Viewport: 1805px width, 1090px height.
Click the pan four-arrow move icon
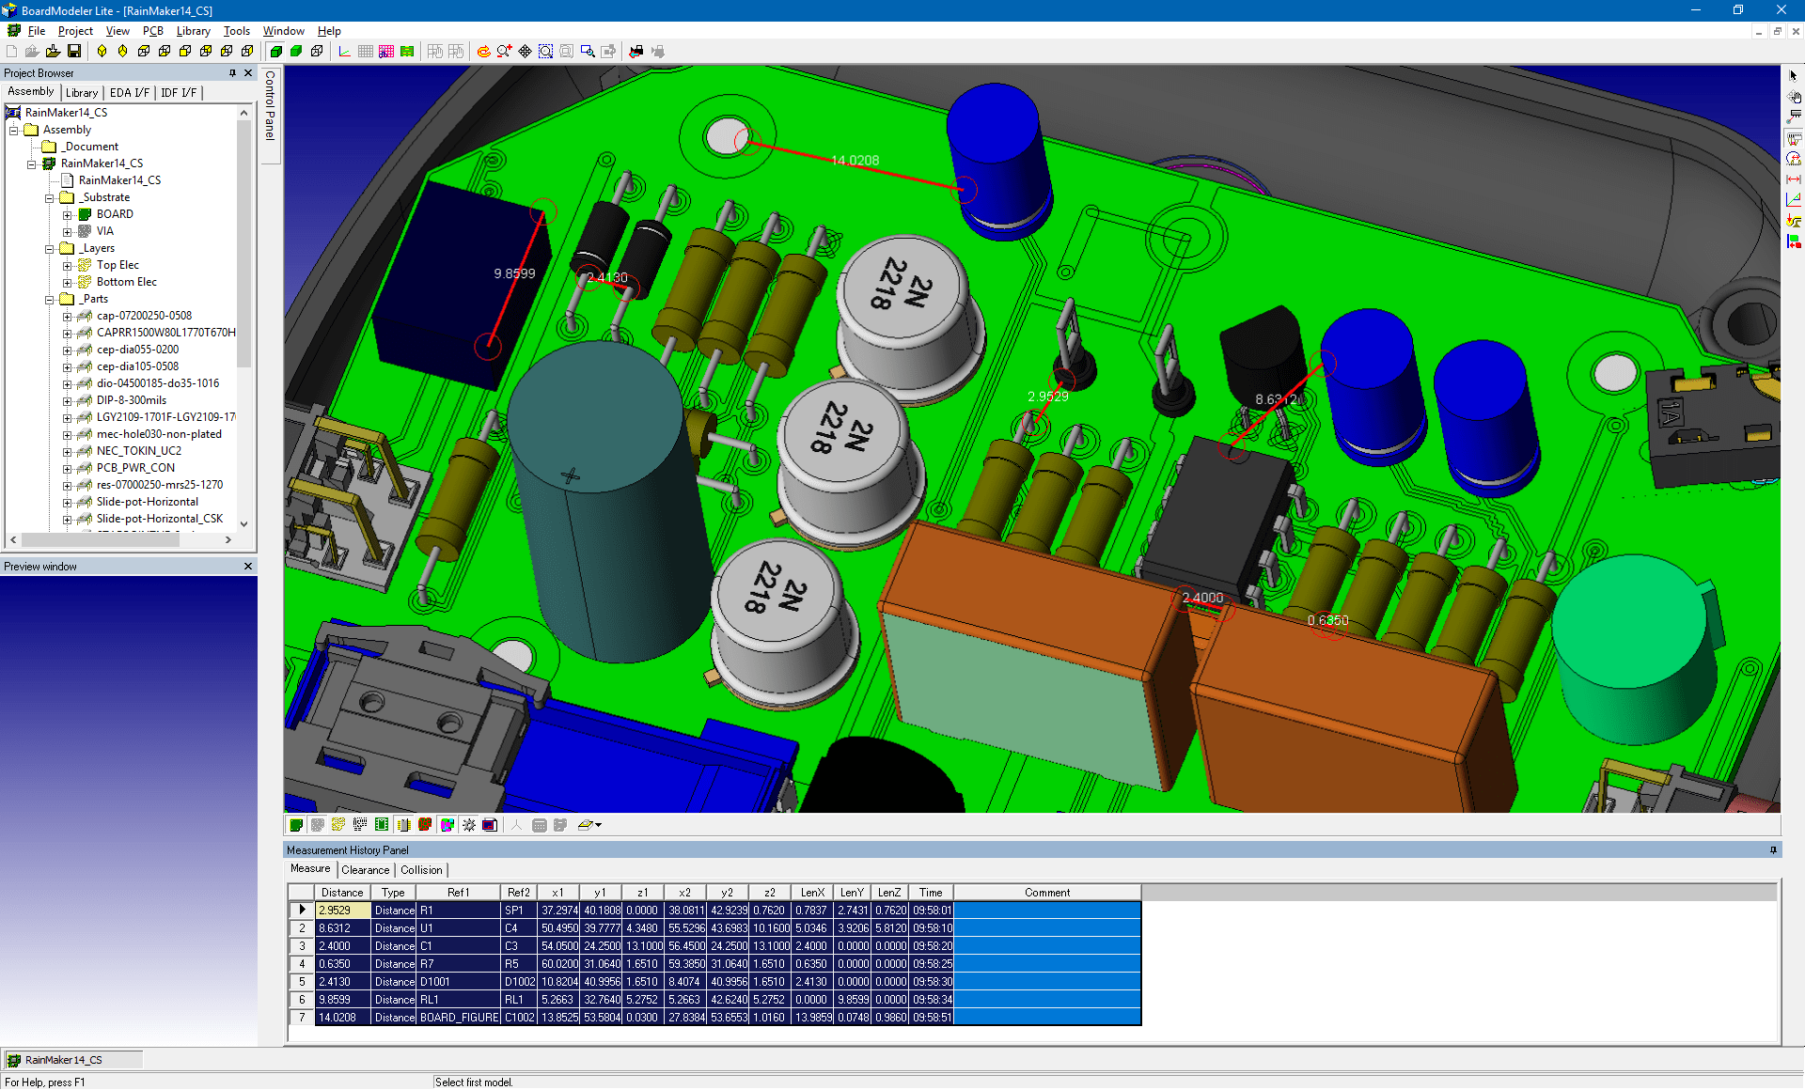(x=525, y=52)
